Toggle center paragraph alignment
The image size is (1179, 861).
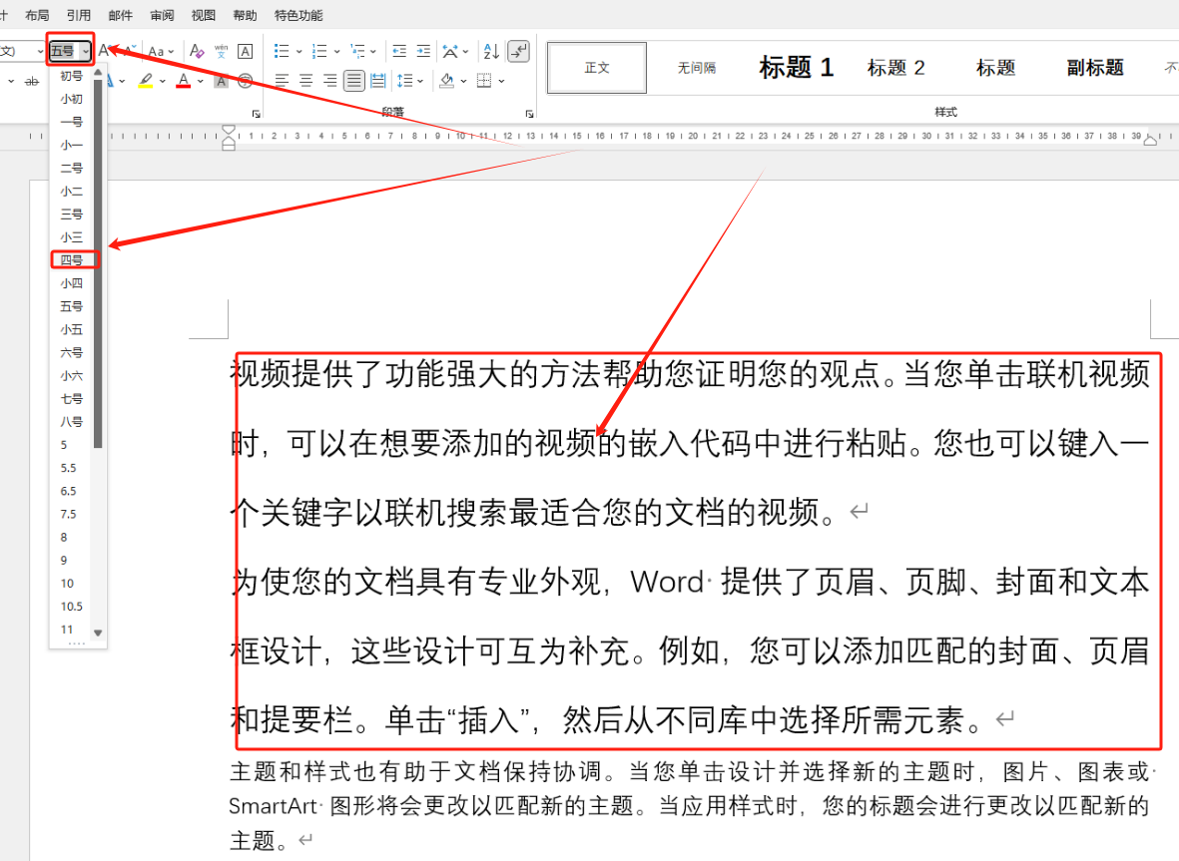point(306,80)
